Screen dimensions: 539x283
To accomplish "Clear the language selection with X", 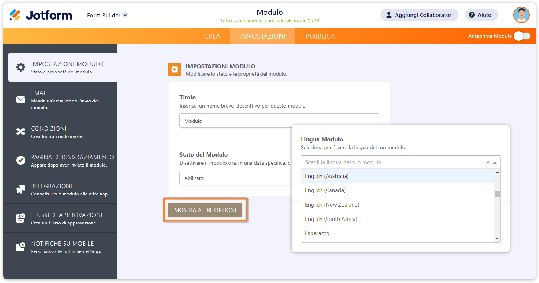I will (488, 162).
